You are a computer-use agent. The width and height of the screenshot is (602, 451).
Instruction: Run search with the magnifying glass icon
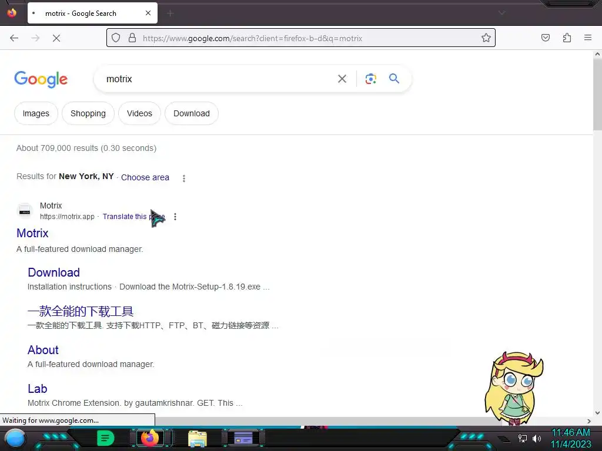point(394,79)
